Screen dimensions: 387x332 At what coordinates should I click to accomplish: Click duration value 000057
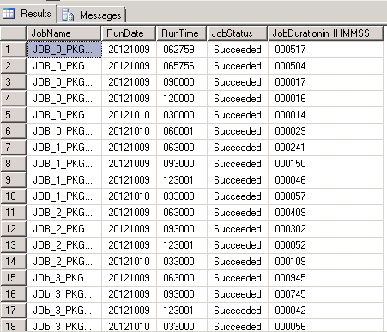click(x=290, y=196)
